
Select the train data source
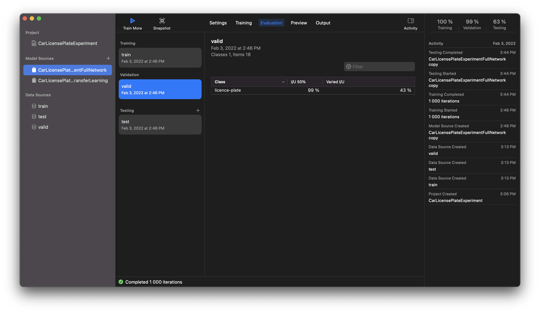(x=43, y=106)
